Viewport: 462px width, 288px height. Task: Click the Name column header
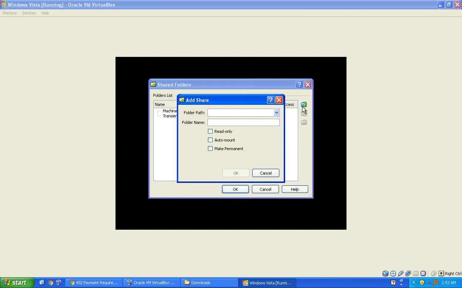point(165,104)
